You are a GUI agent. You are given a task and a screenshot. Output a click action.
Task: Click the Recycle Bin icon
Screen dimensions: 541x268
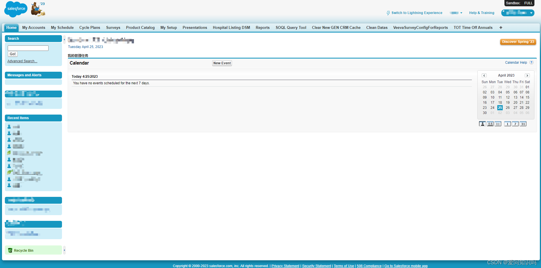coord(10,250)
